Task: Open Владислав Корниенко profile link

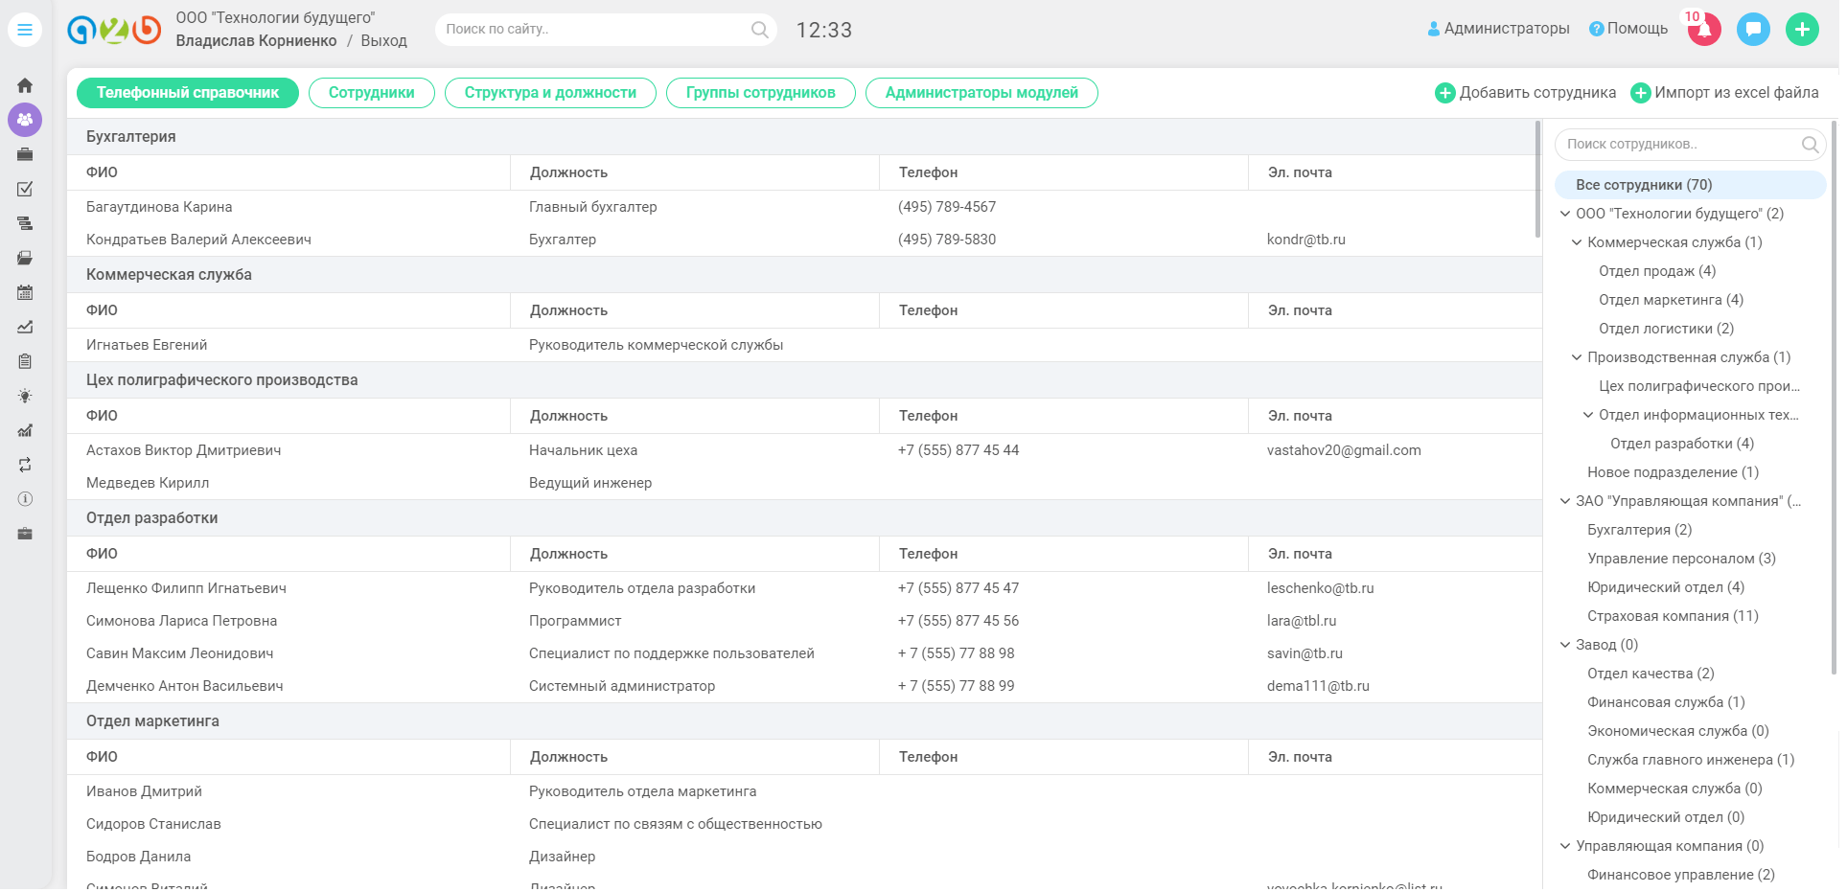Action: [x=256, y=41]
